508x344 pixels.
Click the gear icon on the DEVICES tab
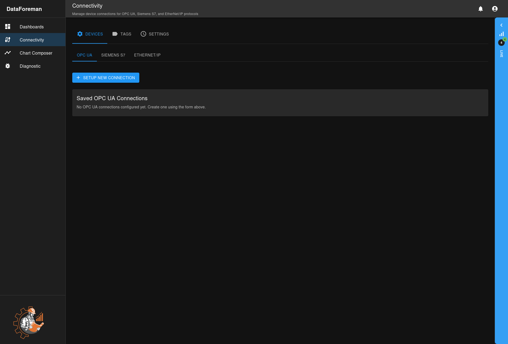[80, 34]
